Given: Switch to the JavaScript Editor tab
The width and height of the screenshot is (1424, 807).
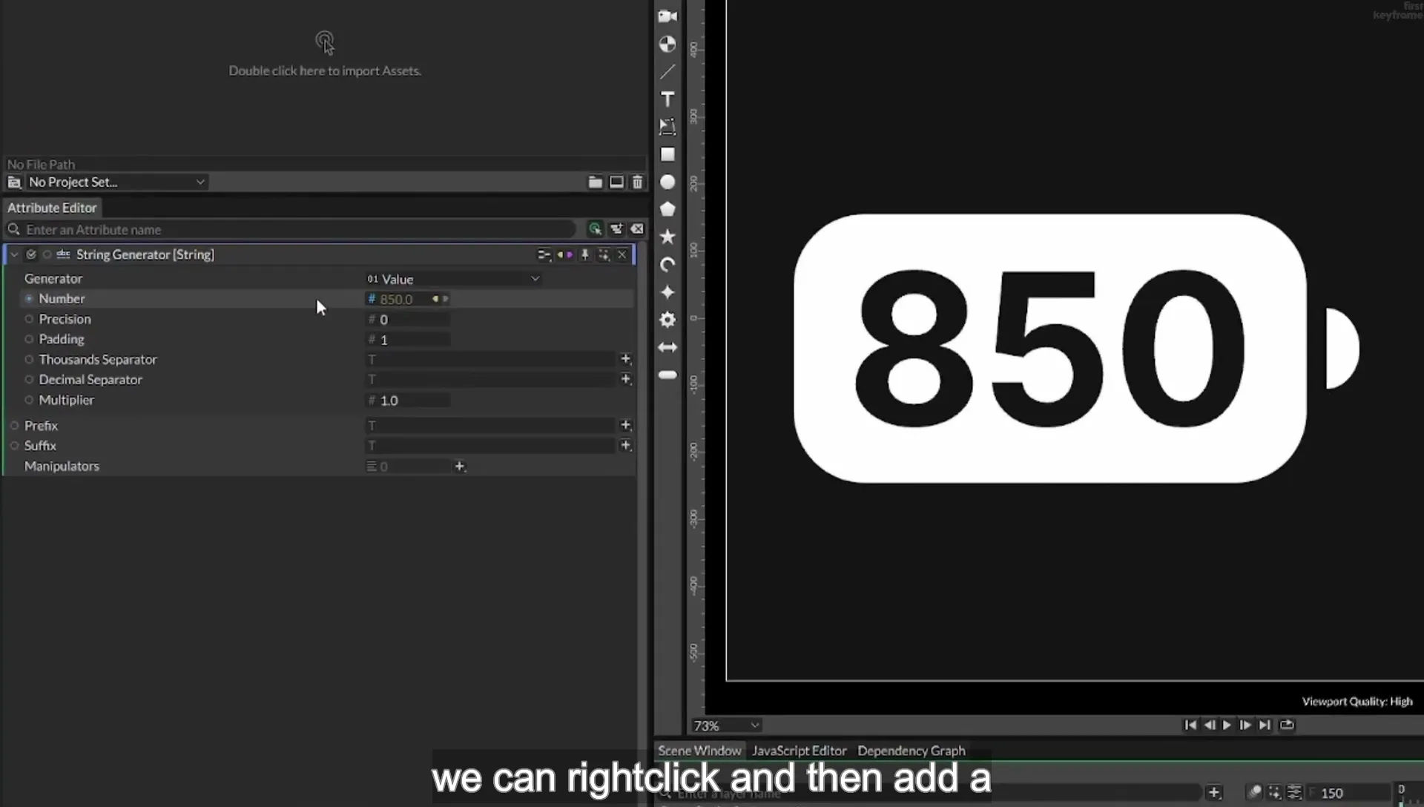Looking at the screenshot, I should coord(799,751).
